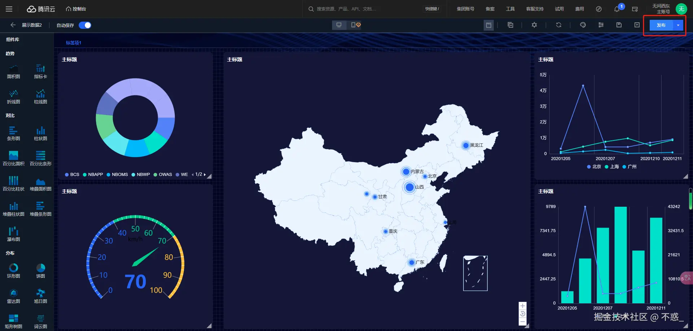Toggle NBAPP series in donut legend
The height and width of the screenshot is (331, 693).
pos(93,174)
